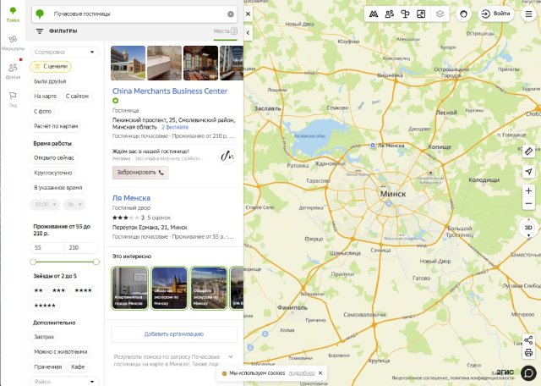
Task: Click the left price slider handle
Action: click(x=33, y=262)
